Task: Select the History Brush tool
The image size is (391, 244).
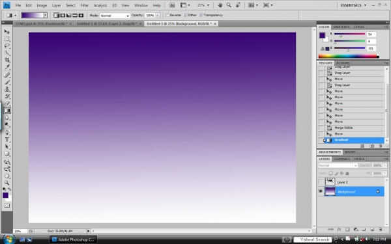Action: pyautogui.click(x=7, y=96)
